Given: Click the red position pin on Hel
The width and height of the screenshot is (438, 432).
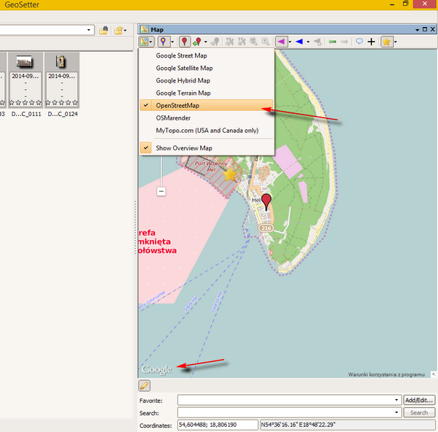Looking at the screenshot, I should pos(266,202).
